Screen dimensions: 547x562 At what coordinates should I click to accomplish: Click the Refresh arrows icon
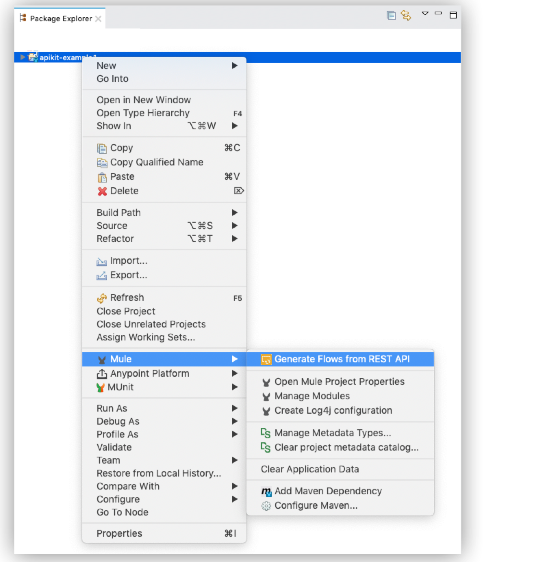click(x=102, y=298)
